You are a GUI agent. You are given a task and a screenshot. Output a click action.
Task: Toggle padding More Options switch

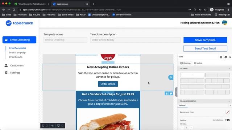tap(227, 120)
